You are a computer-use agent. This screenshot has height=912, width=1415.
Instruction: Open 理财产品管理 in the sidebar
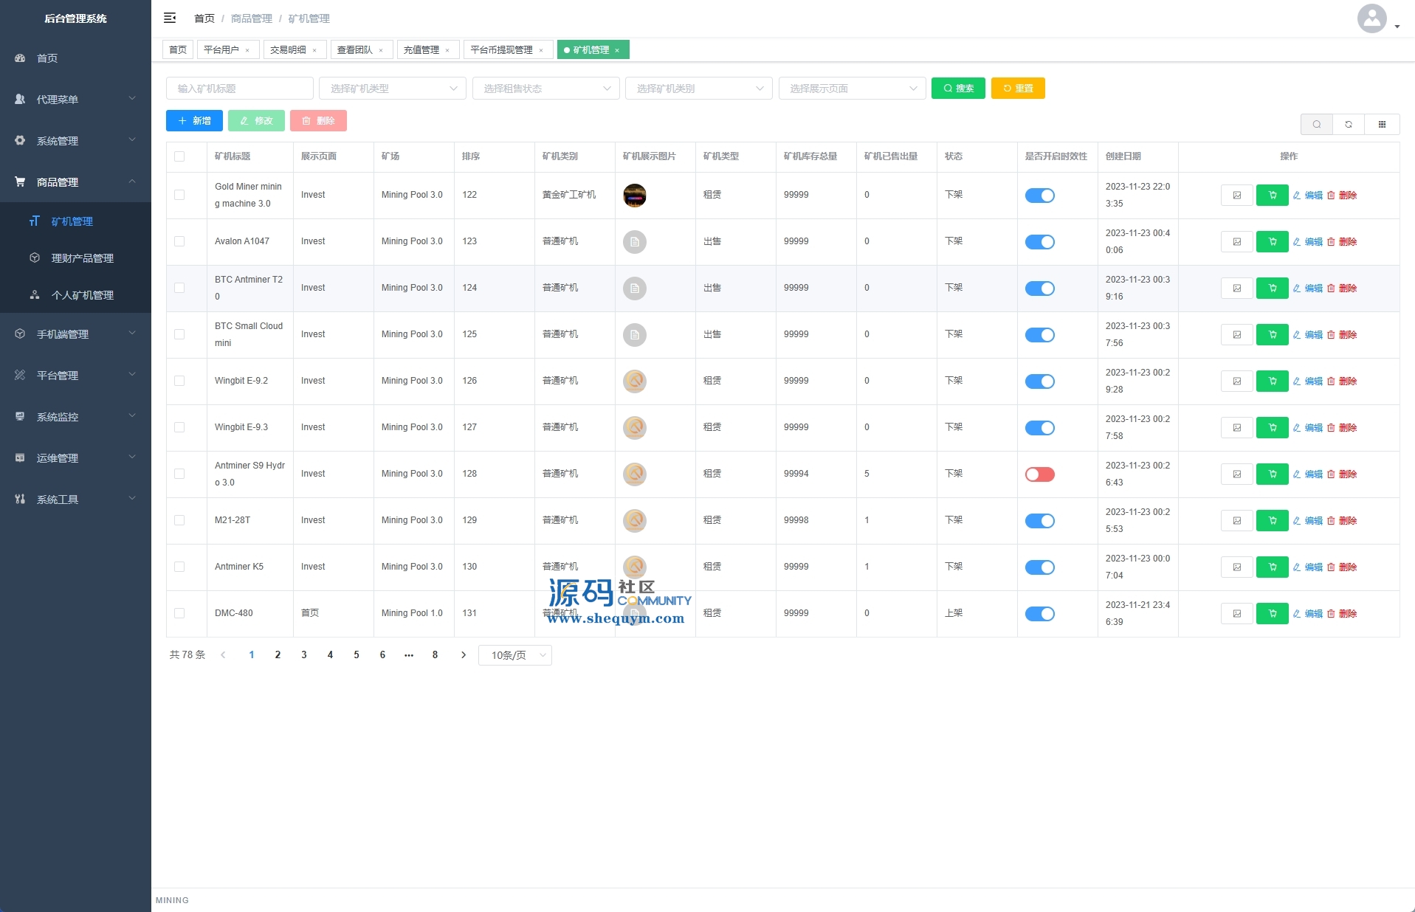[x=82, y=258]
